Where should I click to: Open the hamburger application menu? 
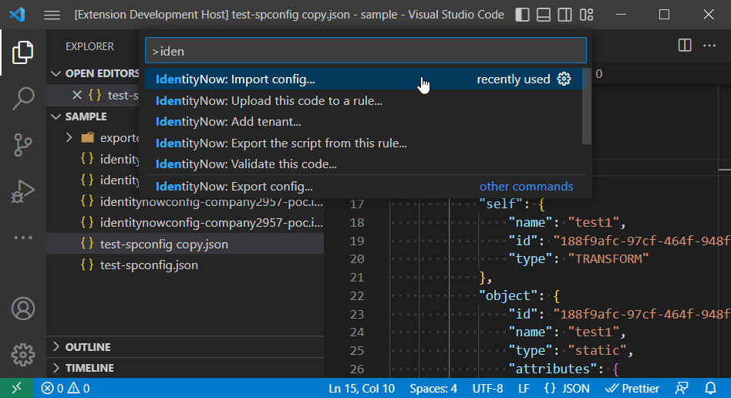(x=52, y=15)
